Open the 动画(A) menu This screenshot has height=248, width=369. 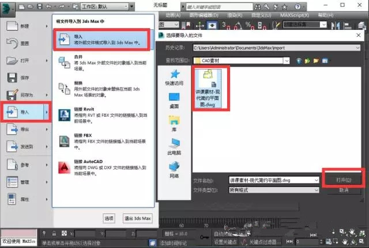[173, 16]
